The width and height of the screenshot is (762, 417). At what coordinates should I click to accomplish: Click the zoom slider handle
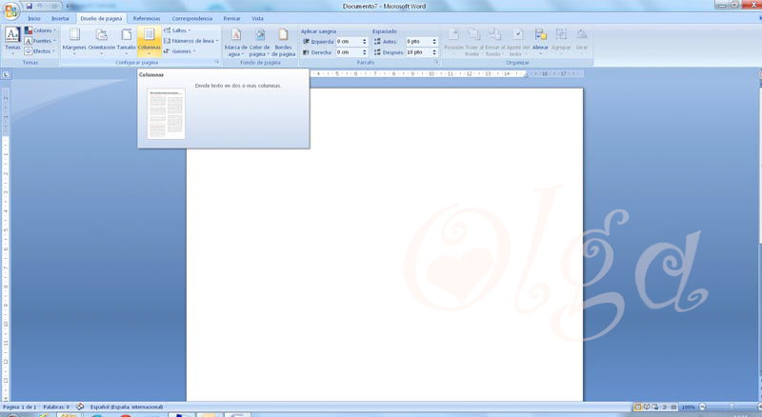(732, 407)
